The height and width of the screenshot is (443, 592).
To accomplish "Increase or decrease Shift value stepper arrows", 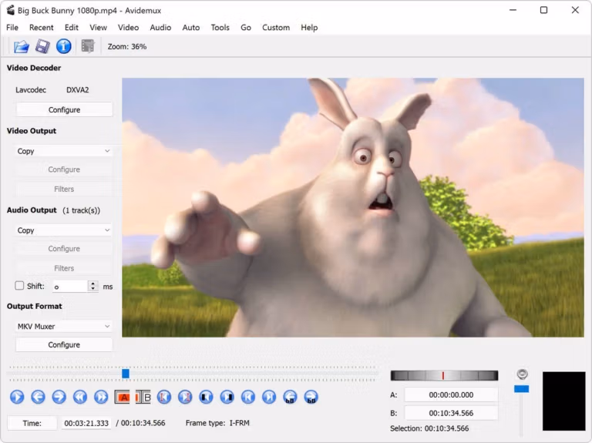I will (x=92, y=286).
